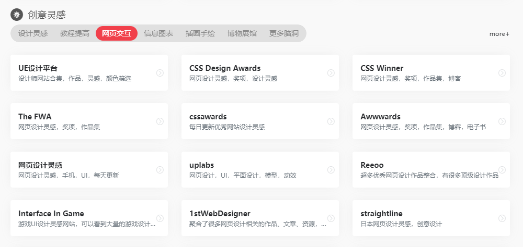Click description 聚合了很多网页设计相关的作品
The width and height of the screenshot is (523, 247).
(x=258, y=225)
